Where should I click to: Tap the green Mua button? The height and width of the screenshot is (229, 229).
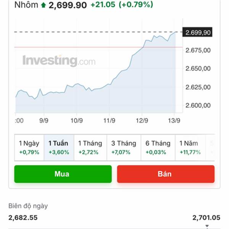[63, 174]
